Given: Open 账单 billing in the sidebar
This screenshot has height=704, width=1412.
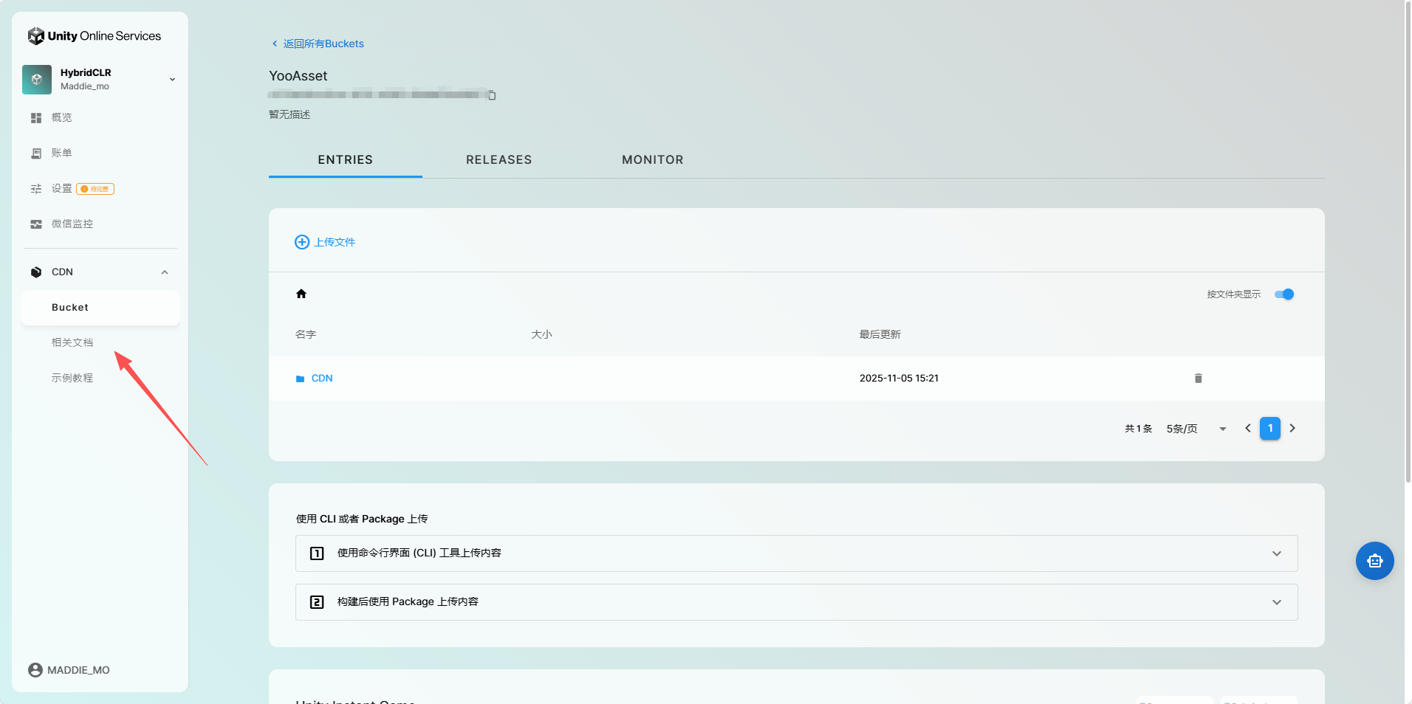Looking at the screenshot, I should click(x=62, y=153).
